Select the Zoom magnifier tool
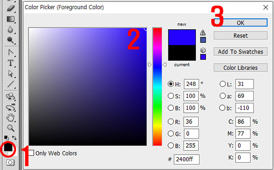274x170 pixels. (11, 128)
